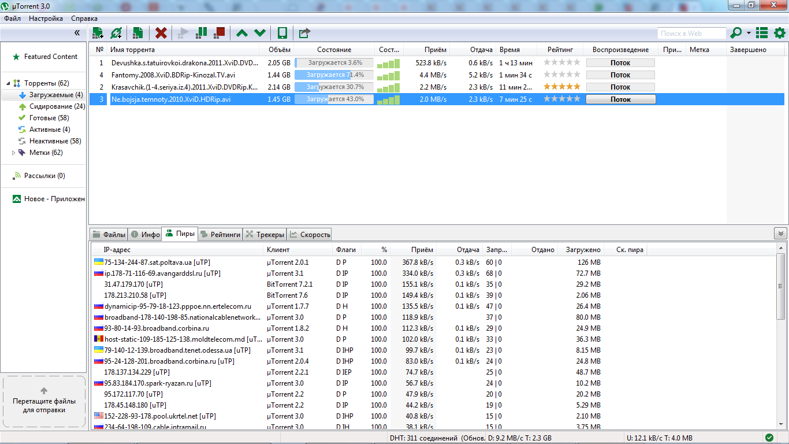Screen dimensions: 789x444
Task: Open the Справка menu
Action: pyautogui.click(x=84, y=18)
